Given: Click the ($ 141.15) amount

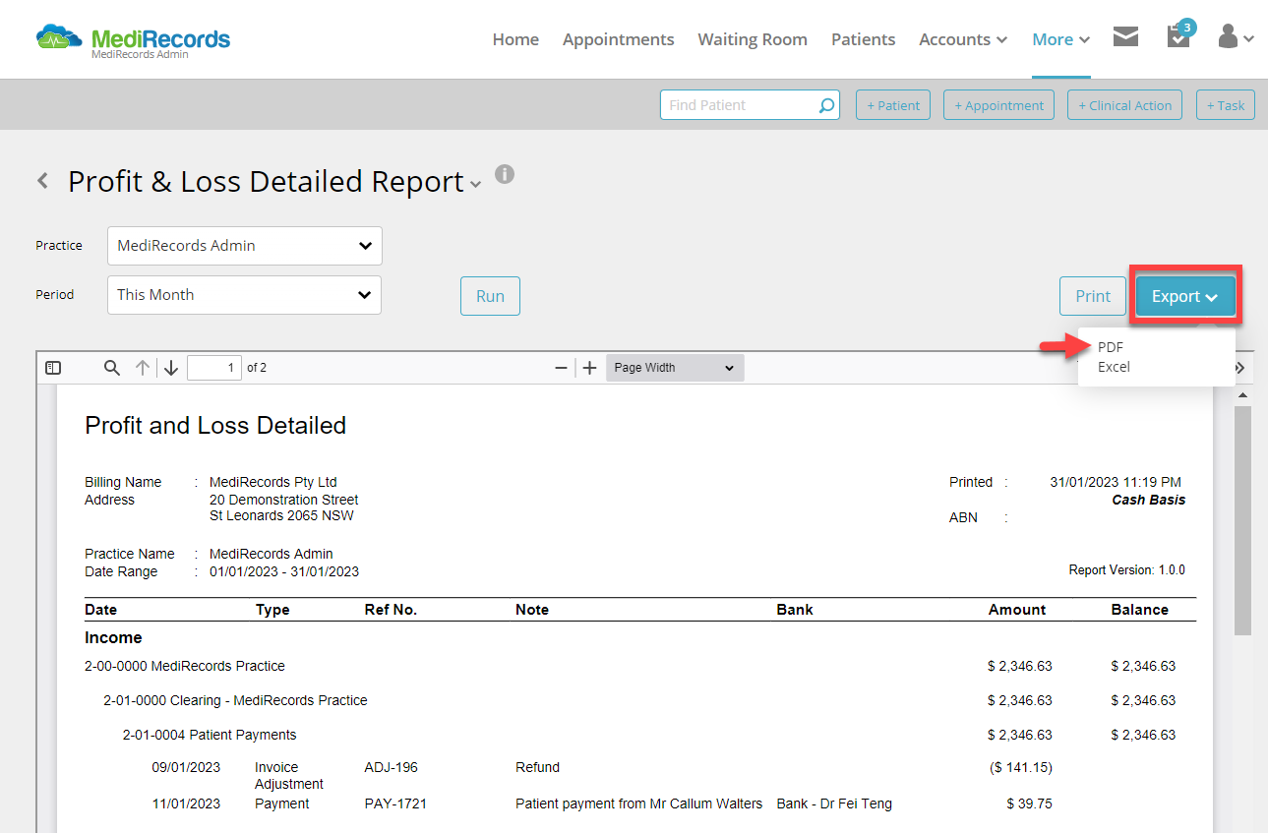Looking at the screenshot, I should pos(1020,767).
